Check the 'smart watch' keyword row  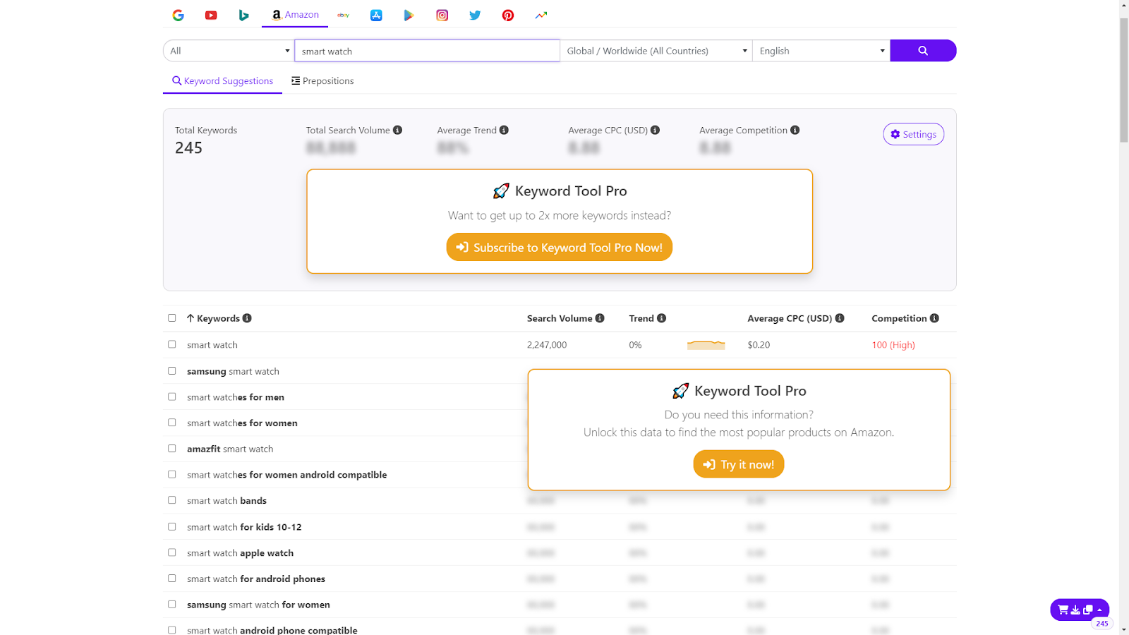pyautogui.click(x=171, y=344)
